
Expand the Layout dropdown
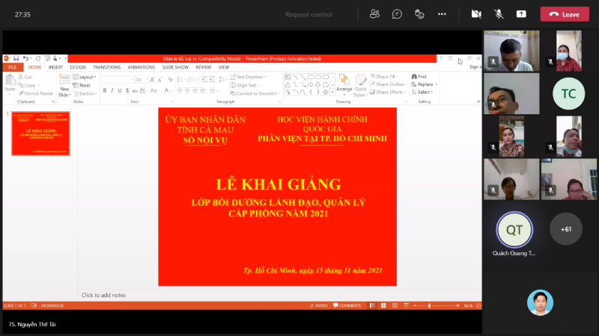click(x=87, y=77)
